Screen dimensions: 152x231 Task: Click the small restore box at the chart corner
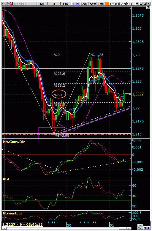[x=148, y=7]
